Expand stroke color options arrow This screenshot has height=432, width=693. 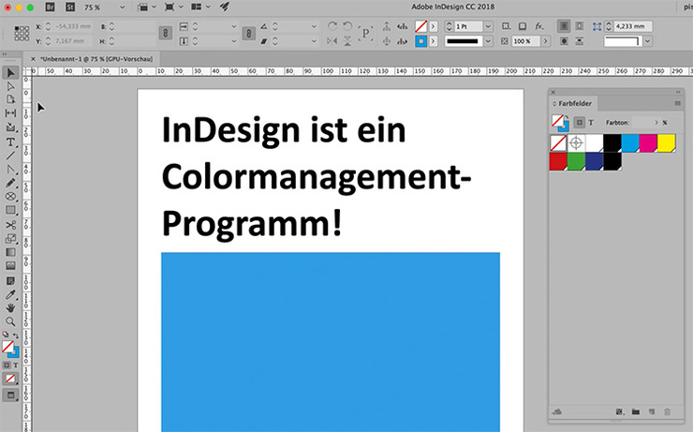point(433,41)
